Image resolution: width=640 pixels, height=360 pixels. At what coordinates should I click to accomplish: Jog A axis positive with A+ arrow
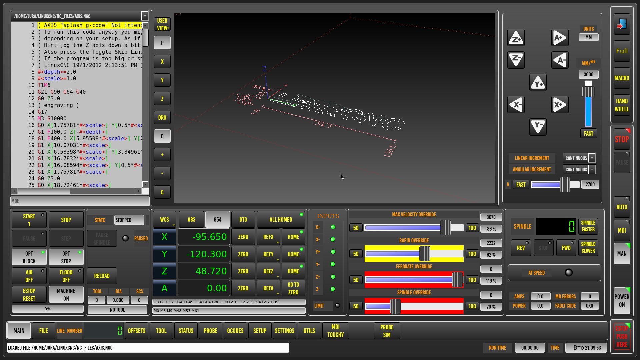pos(560,38)
